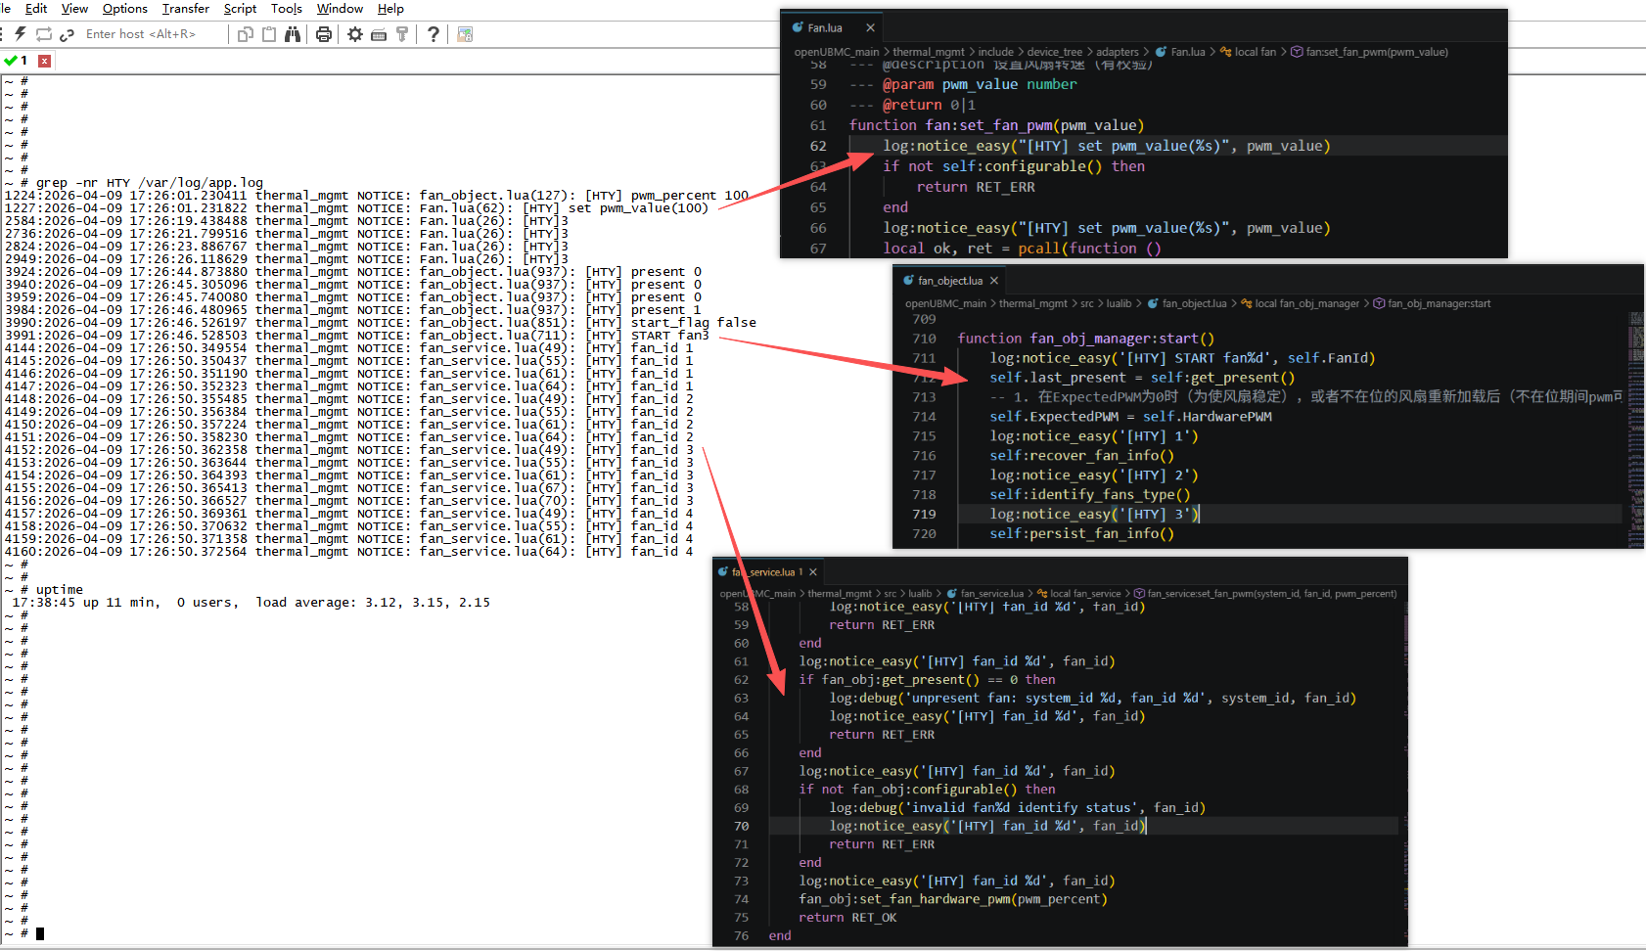Open Session Options gear icon
Image resolution: width=1646 pixels, height=951 pixels.
355,34
